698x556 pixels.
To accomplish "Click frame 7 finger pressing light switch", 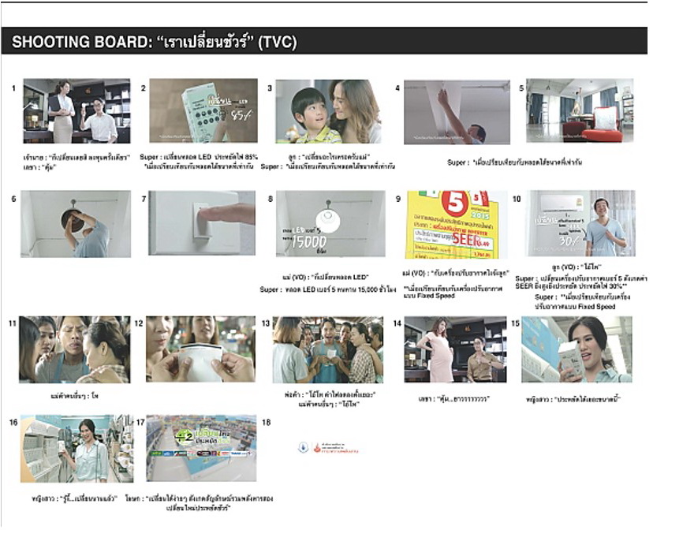I will (202, 223).
